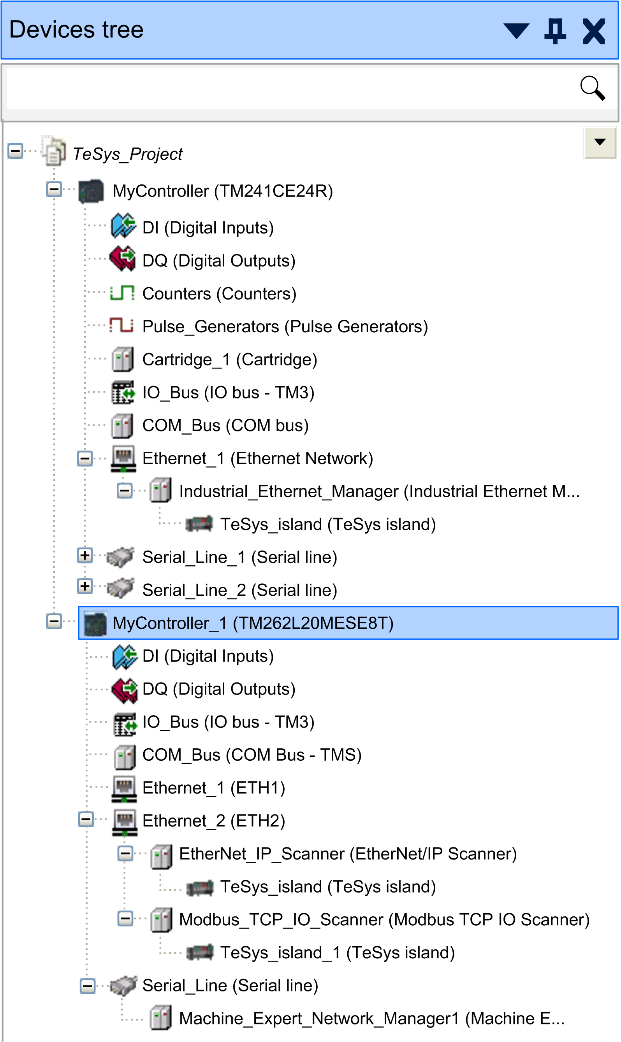The height and width of the screenshot is (1042, 621).
Task: Collapse the MyController (TM241CE24R) node
Action: [x=54, y=189]
